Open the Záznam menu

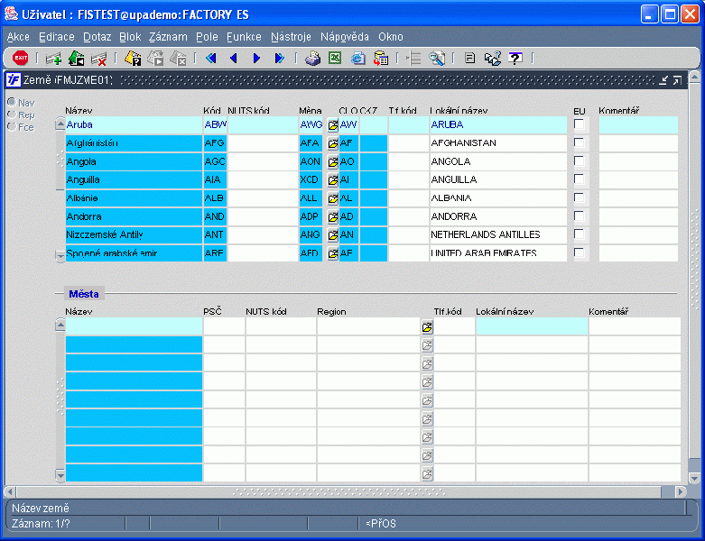(x=168, y=37)
